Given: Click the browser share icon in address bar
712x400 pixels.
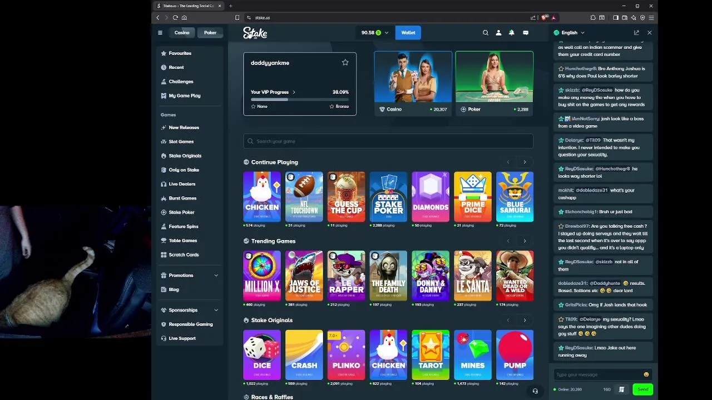Looking at the screenshot, I should pos(533,18).
